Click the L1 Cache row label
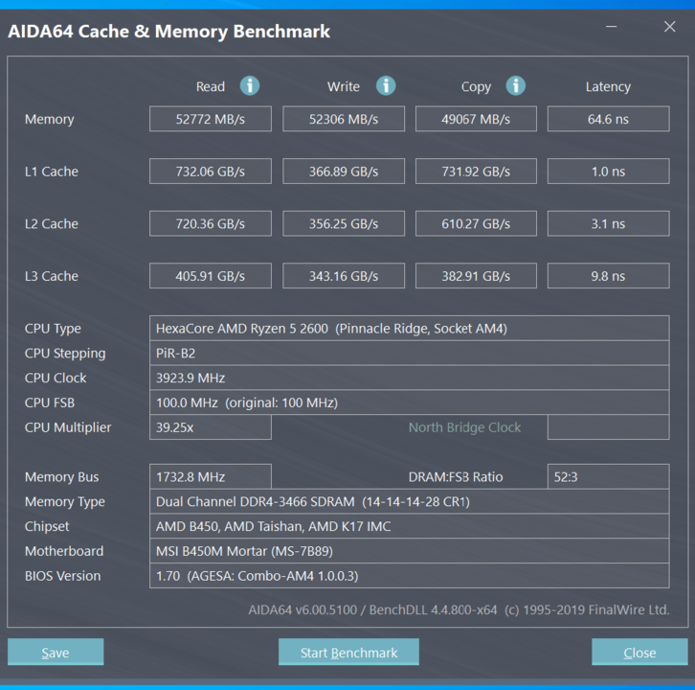 (52, 172)
